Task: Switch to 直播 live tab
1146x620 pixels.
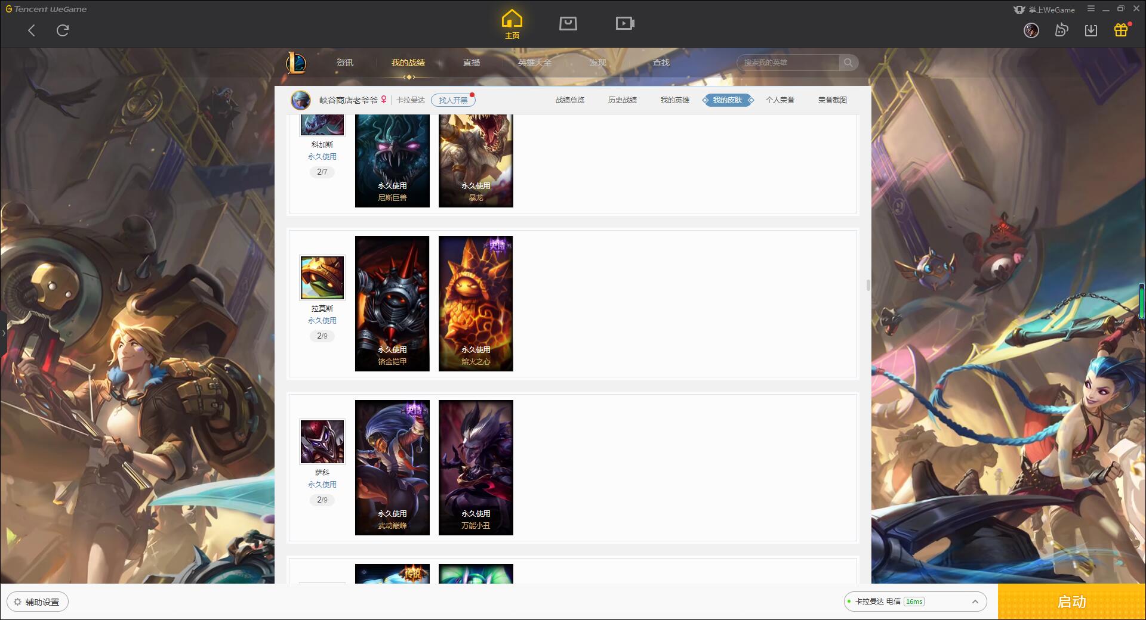Action: click(472, 63)
